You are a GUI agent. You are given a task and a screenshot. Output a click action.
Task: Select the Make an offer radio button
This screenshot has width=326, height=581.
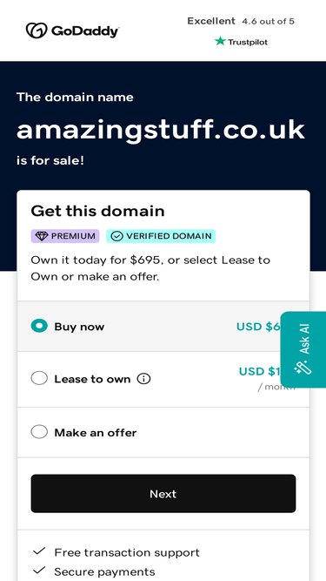[x=39, y=432]
